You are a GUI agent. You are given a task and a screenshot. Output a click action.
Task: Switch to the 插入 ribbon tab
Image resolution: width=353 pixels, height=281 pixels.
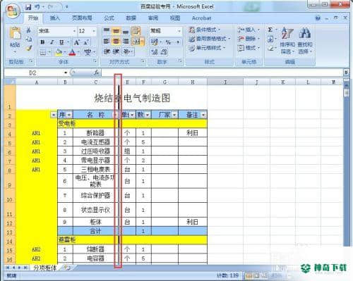[x=55, y=18]
